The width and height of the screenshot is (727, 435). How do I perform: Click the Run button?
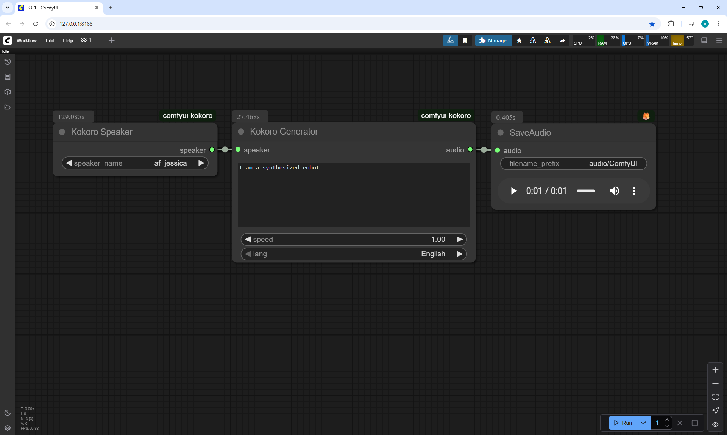pyautogui.click(x=623, y=423)
